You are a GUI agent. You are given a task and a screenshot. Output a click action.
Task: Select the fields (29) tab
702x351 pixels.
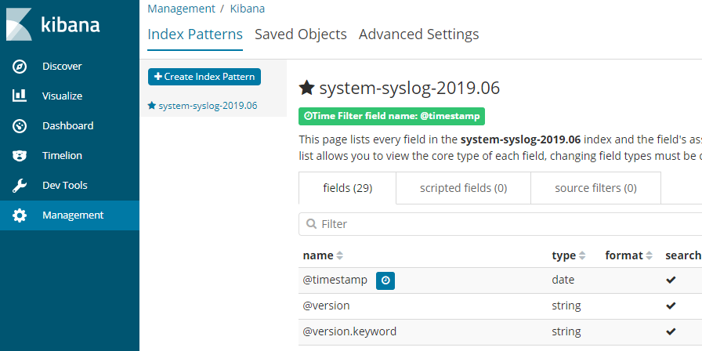point(347,188)
